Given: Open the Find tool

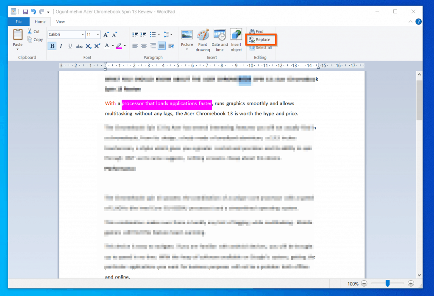Looking at the screenshot, I should [256, 31].
